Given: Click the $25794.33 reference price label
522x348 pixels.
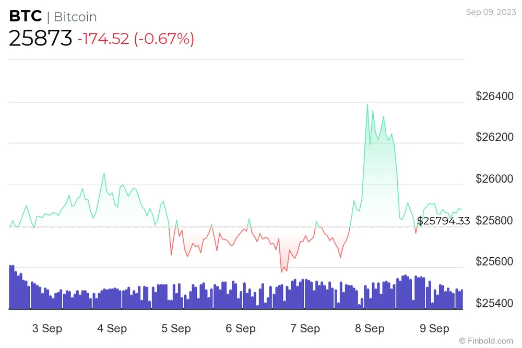Looking at the screenshot, I should 443,221.
